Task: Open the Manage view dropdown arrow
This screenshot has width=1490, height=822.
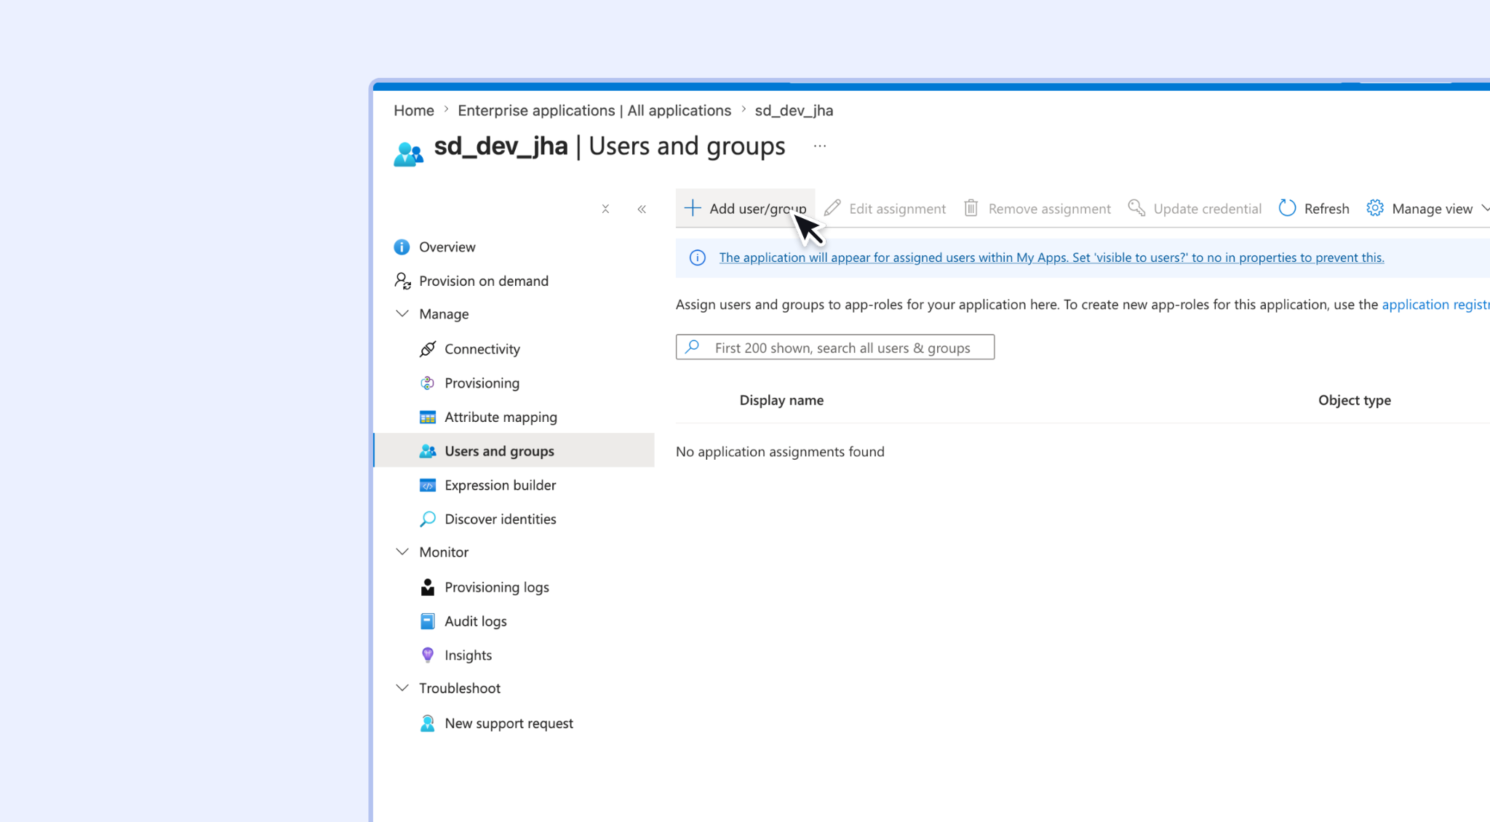Action: 1484,209
